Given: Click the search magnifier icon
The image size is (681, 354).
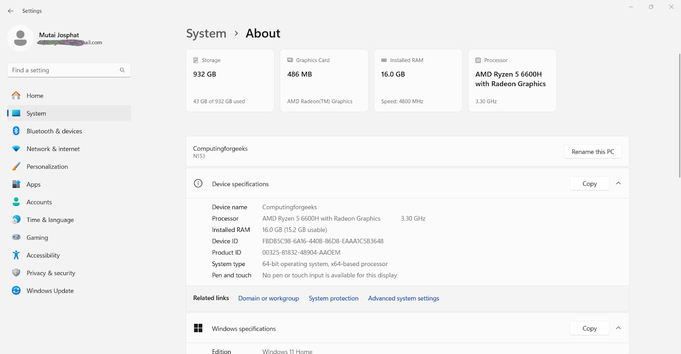Looking at the screenshot, I should pos(122,70).
